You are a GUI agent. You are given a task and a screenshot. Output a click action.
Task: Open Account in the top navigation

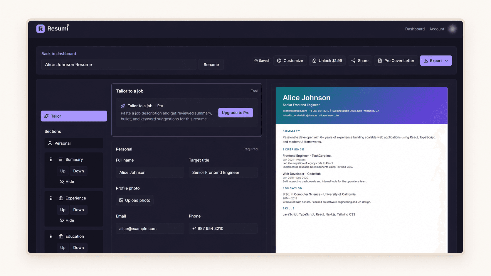click(x=437, y=29)
